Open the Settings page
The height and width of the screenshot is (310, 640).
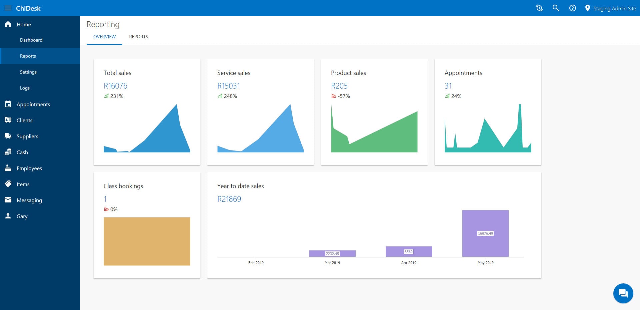tap(28, 72)
